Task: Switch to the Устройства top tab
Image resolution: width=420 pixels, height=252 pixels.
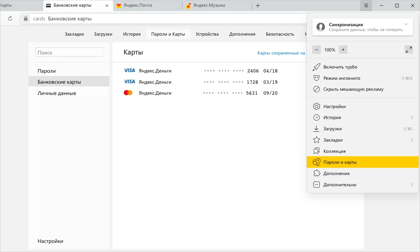Action: tap(207, 34)
